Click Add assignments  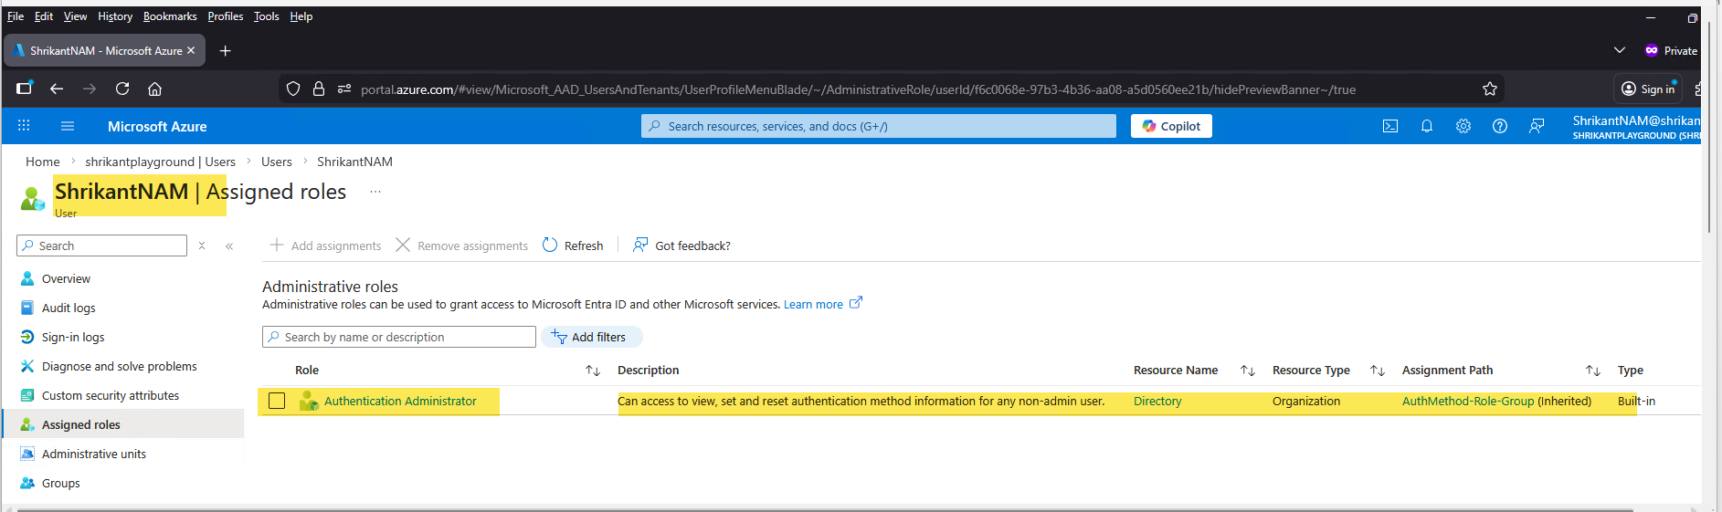[x=325, y=246]
